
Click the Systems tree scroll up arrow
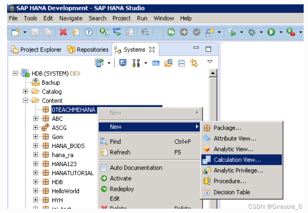(213, 73)
